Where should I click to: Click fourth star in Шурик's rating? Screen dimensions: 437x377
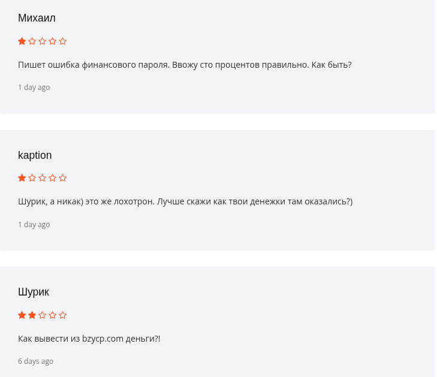[53, 315]
